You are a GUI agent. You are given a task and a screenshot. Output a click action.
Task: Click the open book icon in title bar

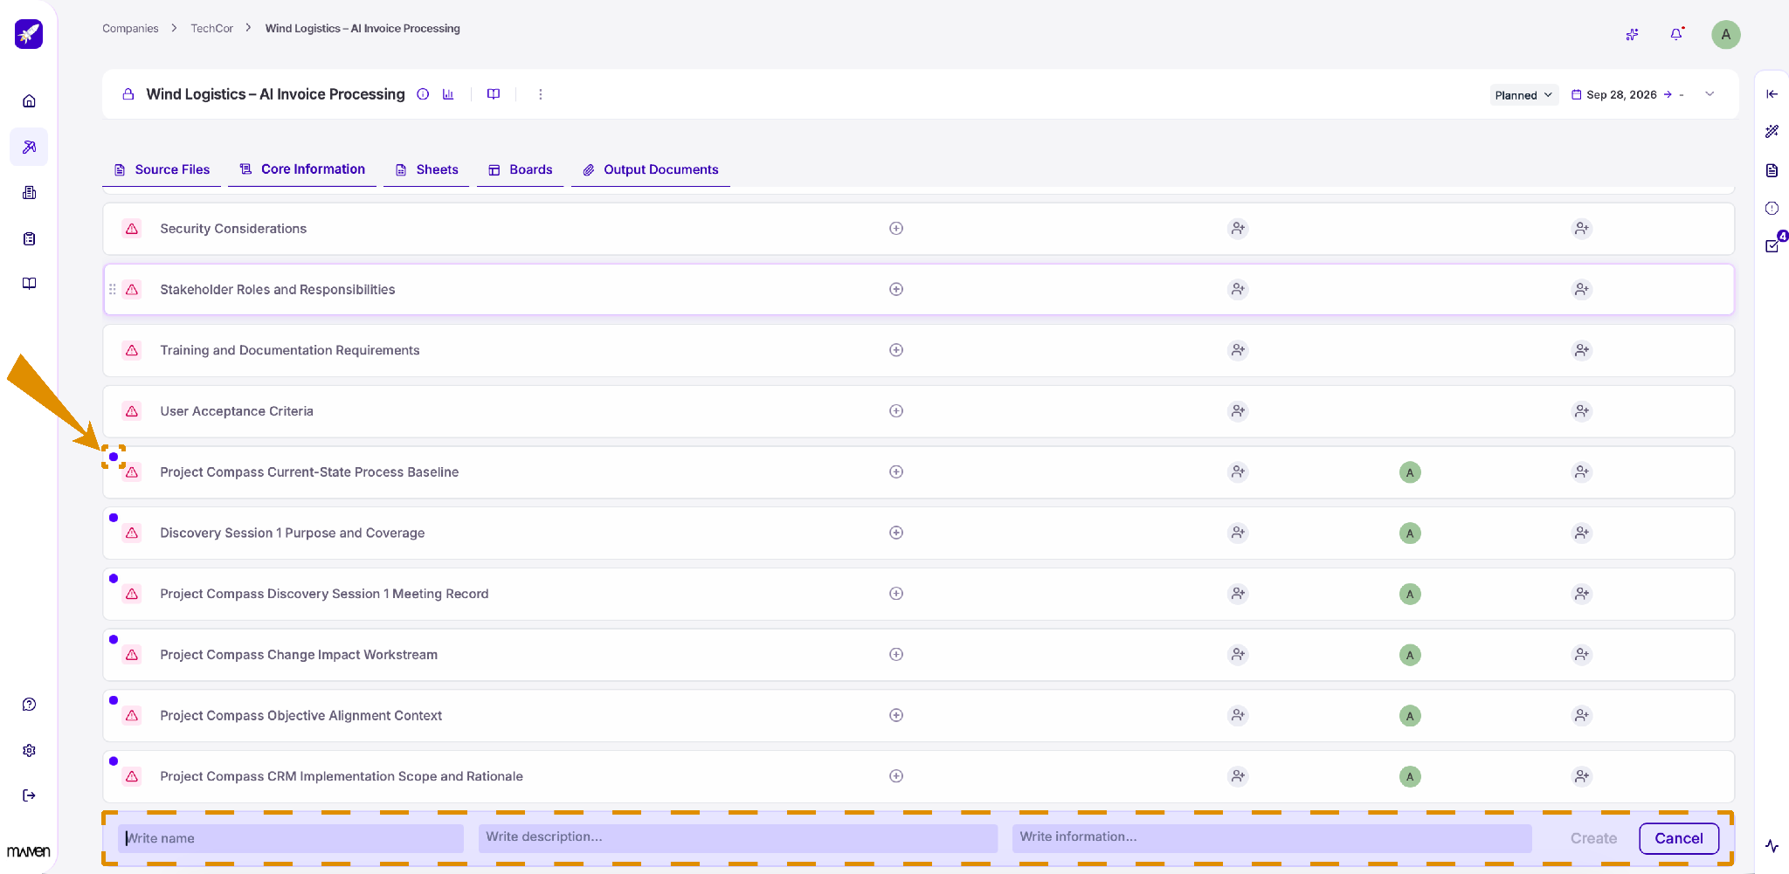pyautogui.click(x=494, y=94)
